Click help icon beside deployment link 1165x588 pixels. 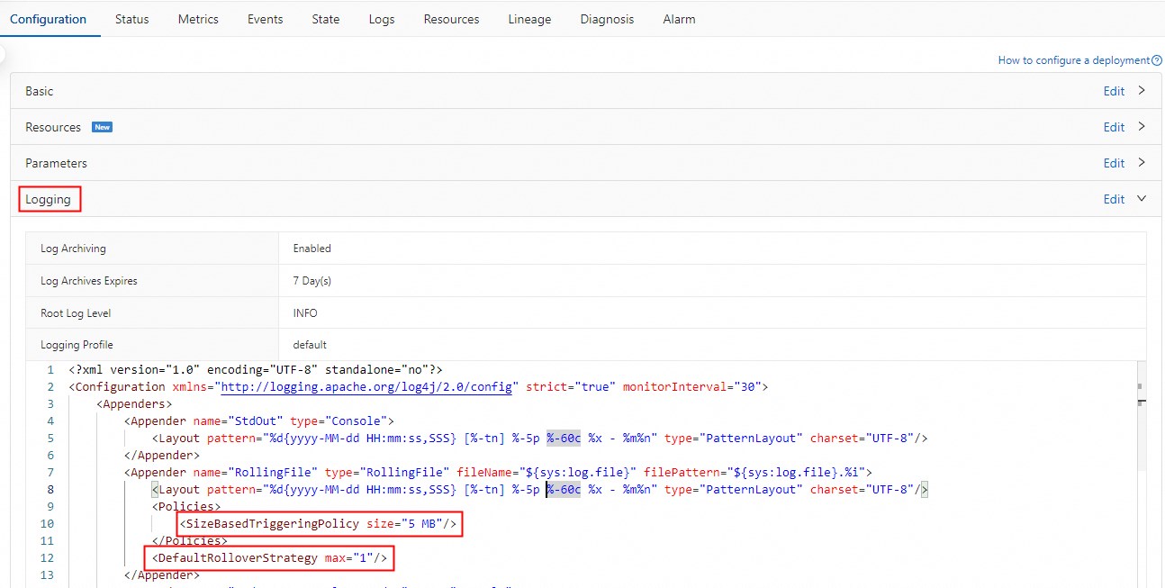tap(1157, 60)
